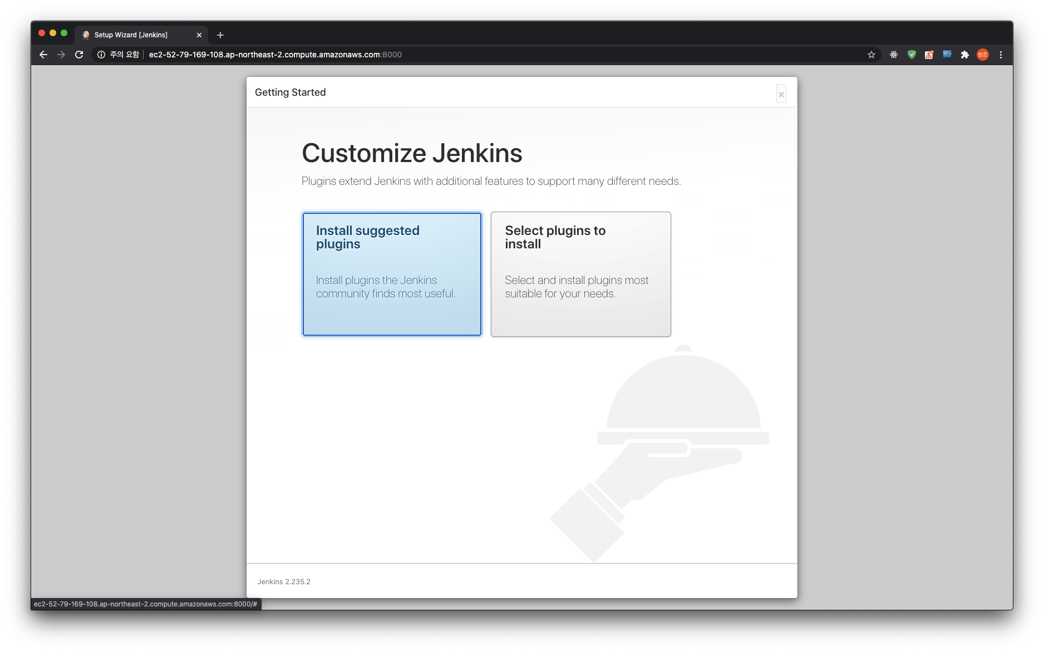Click the browser forward arrow
Screen dimensions: 1044x651
[x=61, y=55]
